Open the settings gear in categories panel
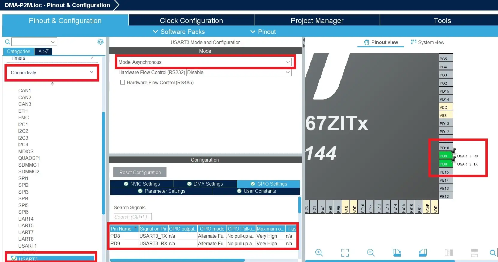 [100, 42]
